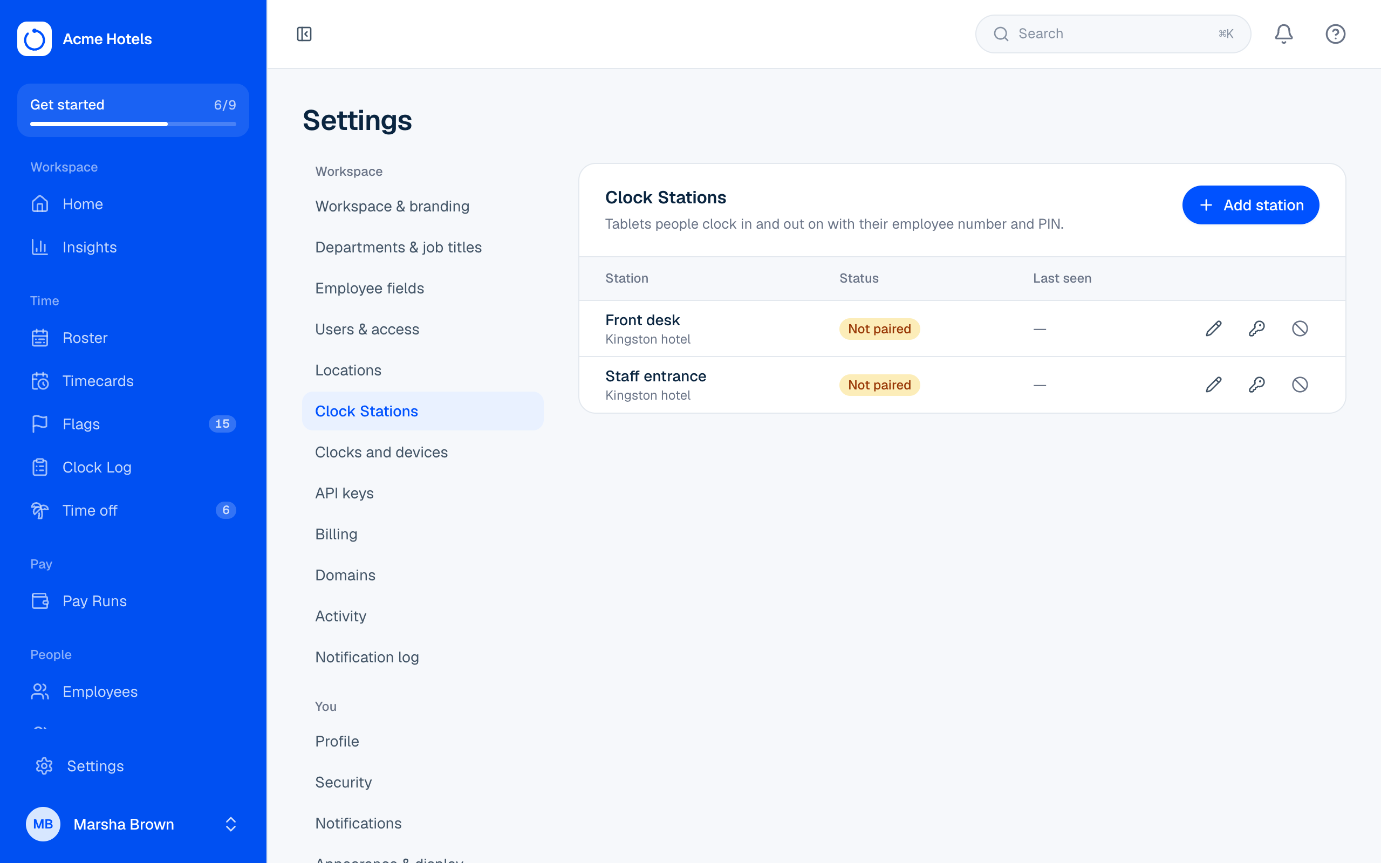Screen dimensions: 1381x863
Task: Expand Marsha Brown account switcher
Action: click(x=133, y=824)
